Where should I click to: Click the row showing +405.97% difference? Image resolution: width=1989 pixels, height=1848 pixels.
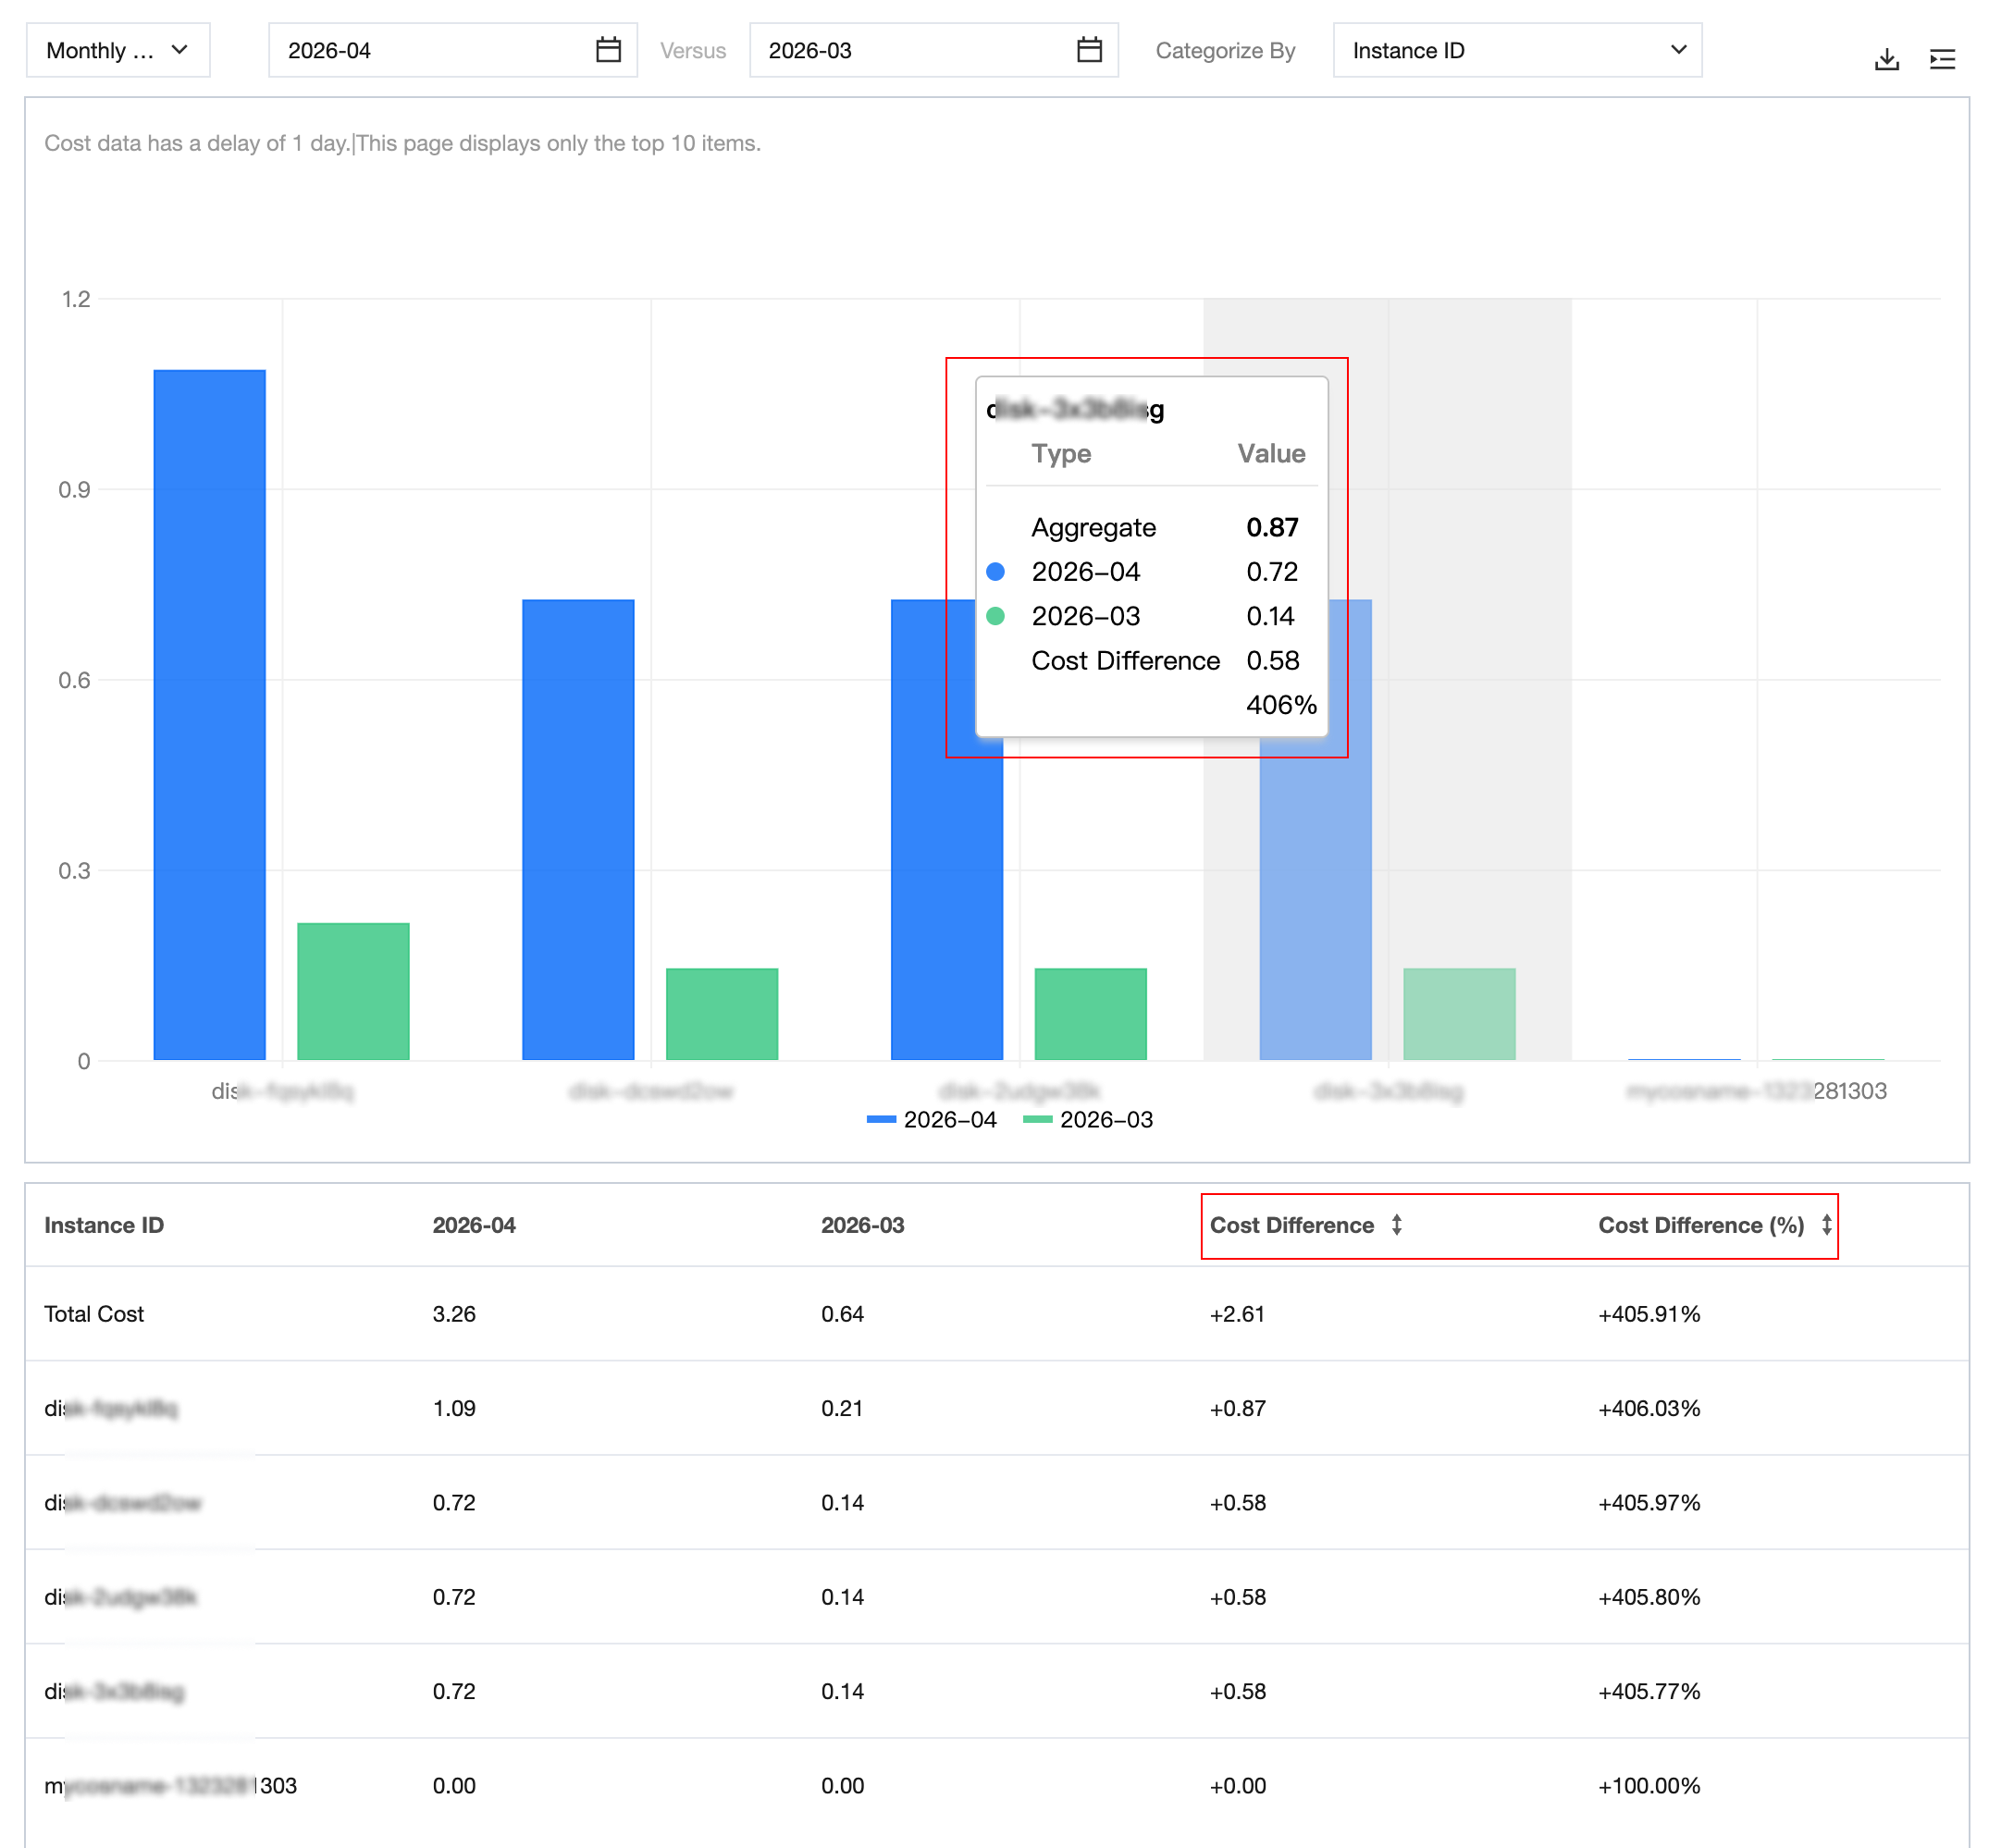tap(996, 1503)
